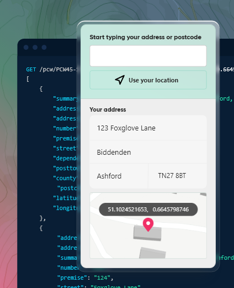Click the location arrow icon

pyautogui.click(x=120, y=80)
